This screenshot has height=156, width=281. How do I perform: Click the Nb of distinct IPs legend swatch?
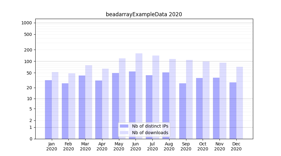(x=124, y=126)
